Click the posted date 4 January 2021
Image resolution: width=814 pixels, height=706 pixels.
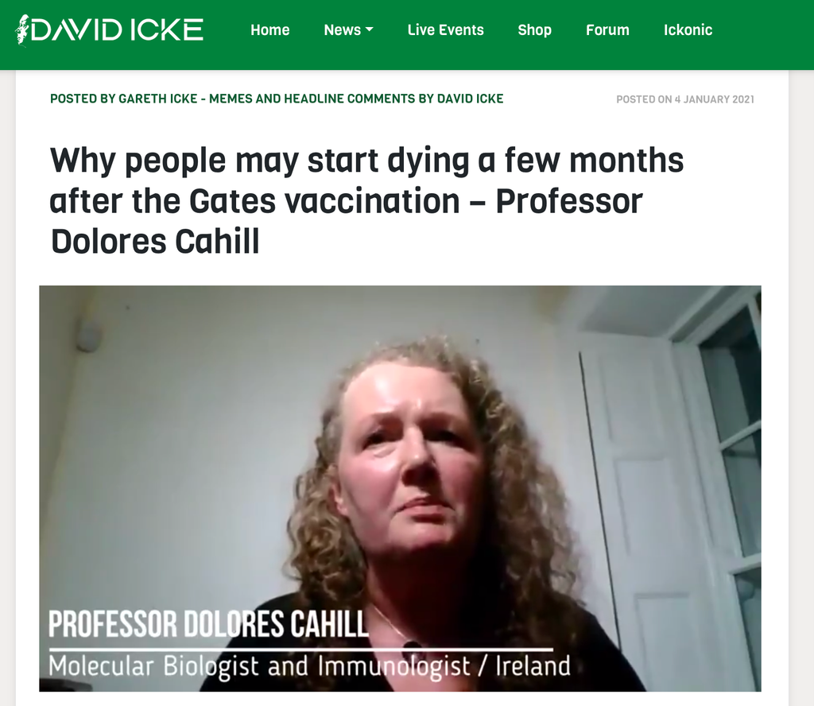[x=685, y=99]
